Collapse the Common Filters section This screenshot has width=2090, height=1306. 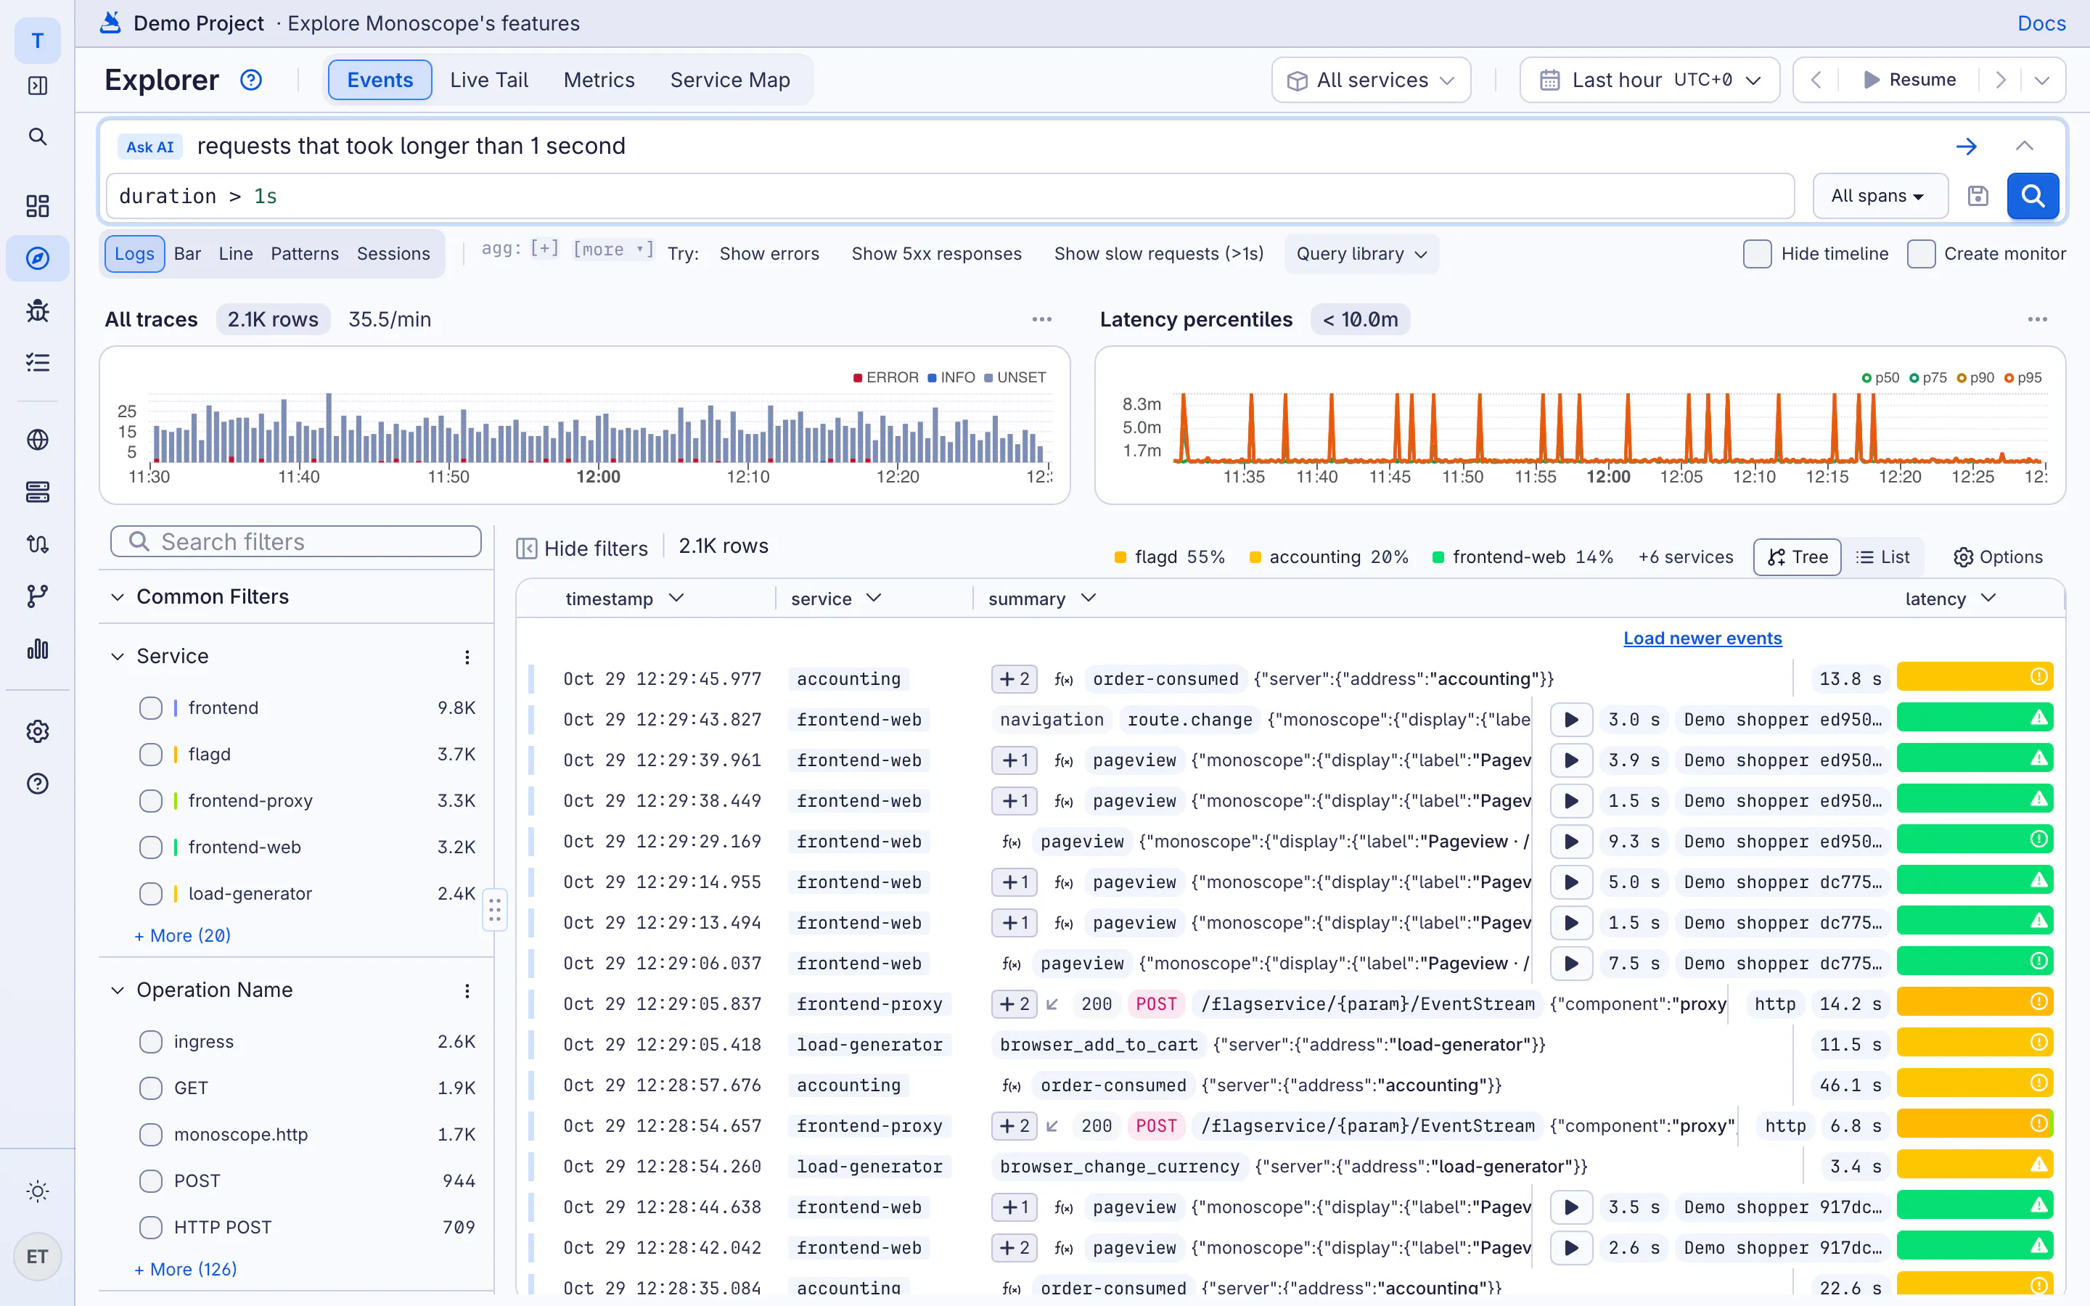pos(118,597)
